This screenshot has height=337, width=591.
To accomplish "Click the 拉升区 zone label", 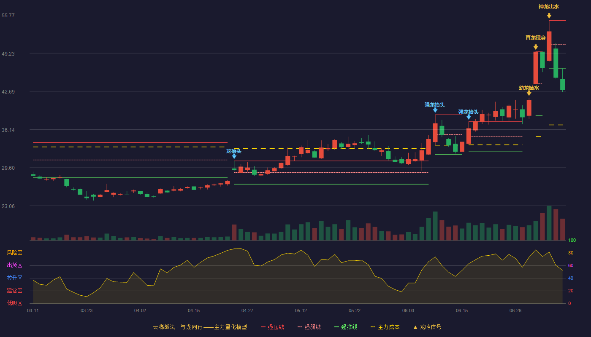I will (x=14, y=278).
